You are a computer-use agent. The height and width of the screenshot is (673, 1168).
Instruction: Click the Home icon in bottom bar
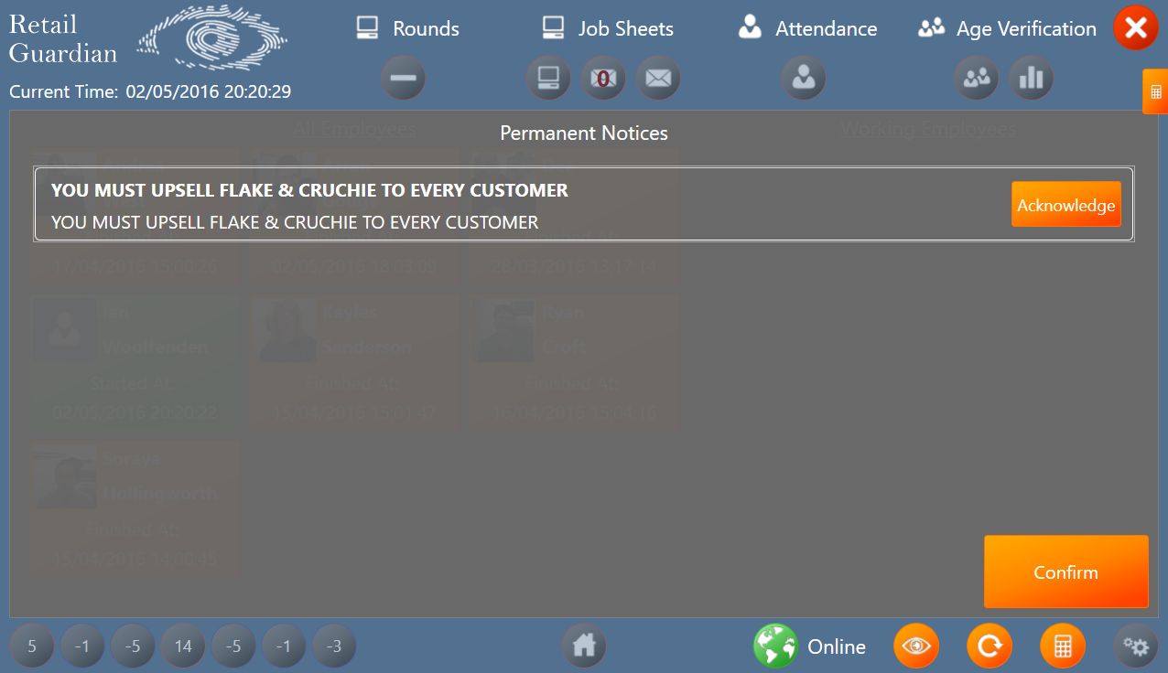(x=584, y=646)
